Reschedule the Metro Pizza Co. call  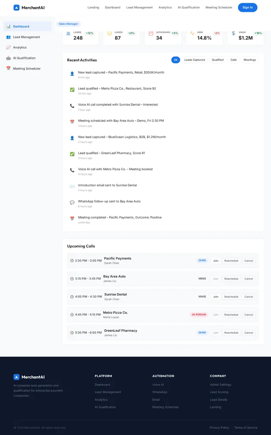(x=231, y=315)
